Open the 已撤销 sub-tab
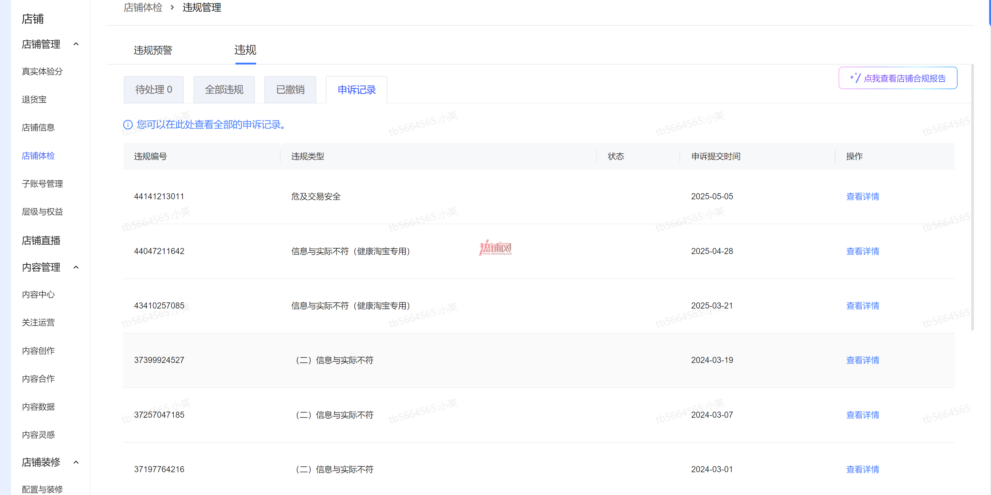Viewport: 991px width, 495px height. click(x=290, y=90)
